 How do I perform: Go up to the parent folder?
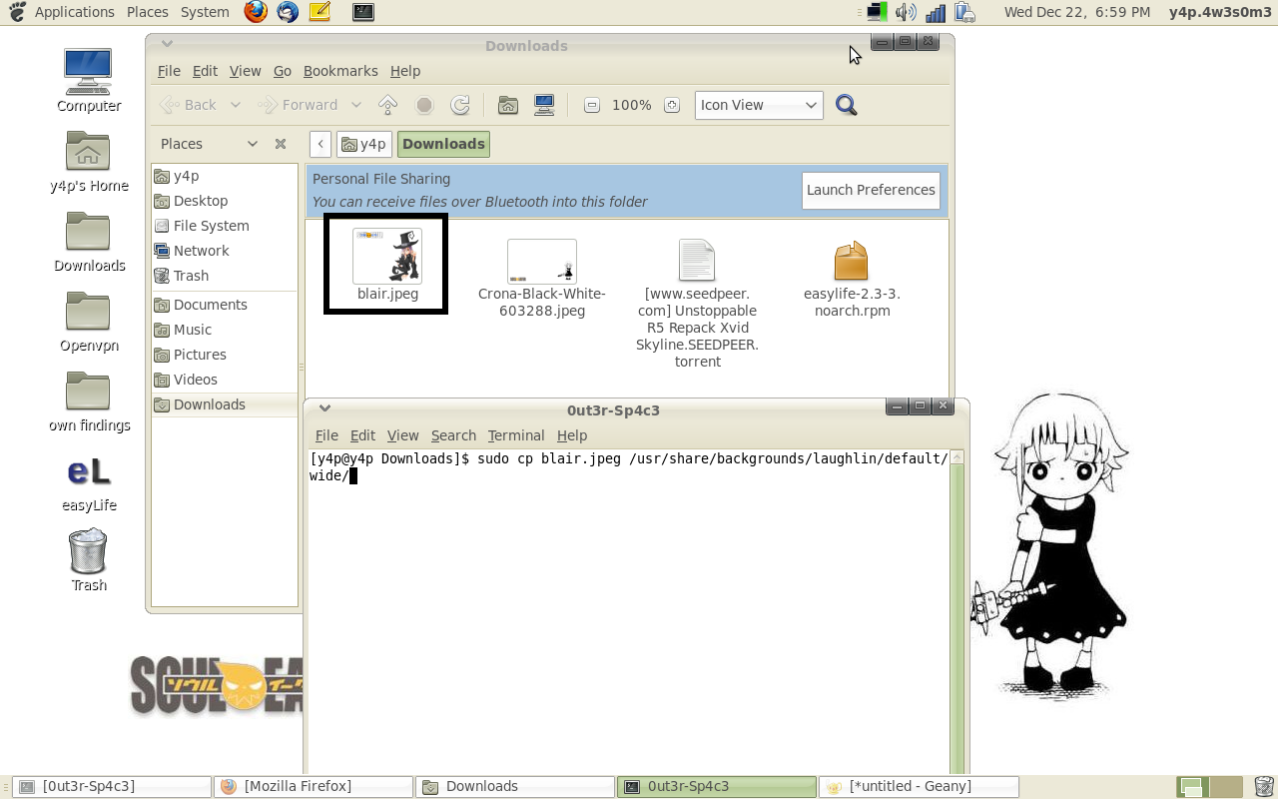pos(388,105)
